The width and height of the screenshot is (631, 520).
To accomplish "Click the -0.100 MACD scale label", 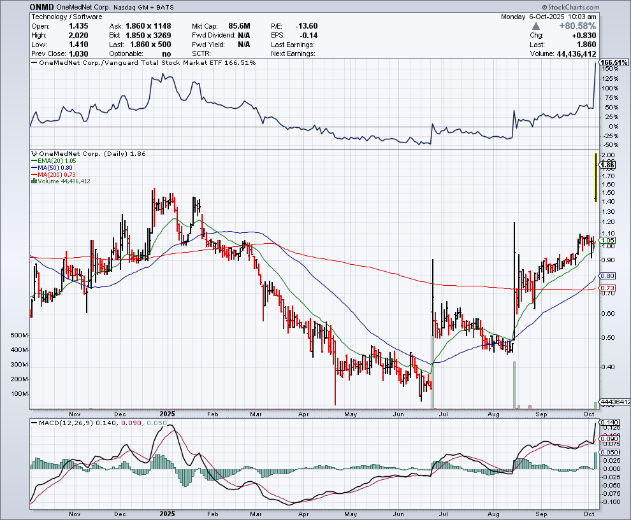I will pyautogui.click(x=611, y=502).
